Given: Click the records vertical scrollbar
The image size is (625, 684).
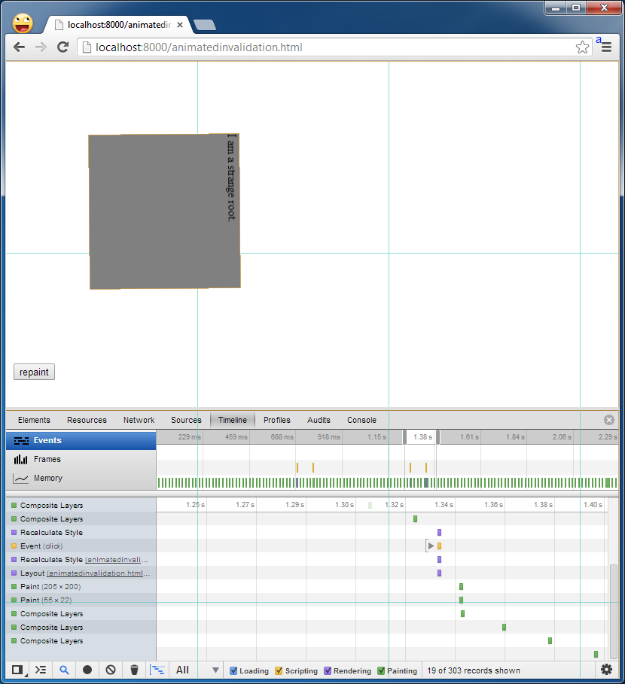Looking at the screenshot, I should pyautogui.click(x=614, y=611).
